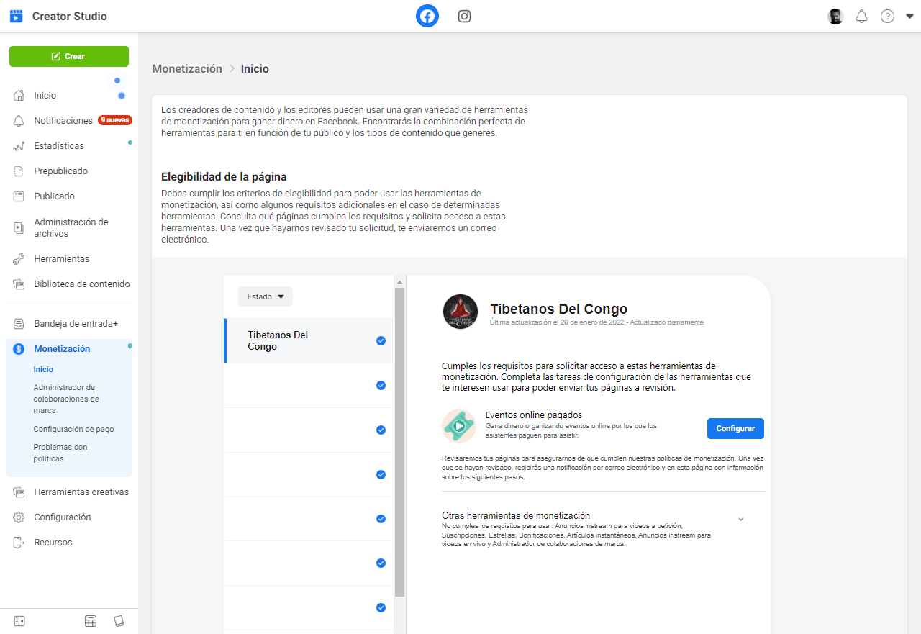
Task: Click the green Crear button
Action: pyautogui.click(x=69, y=56)
